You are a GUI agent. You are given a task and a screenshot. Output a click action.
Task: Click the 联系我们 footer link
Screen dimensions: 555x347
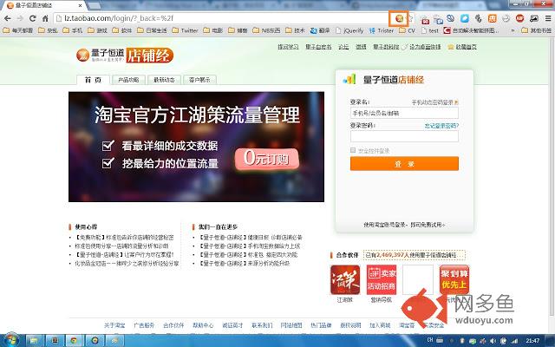(x=262, y=325)
